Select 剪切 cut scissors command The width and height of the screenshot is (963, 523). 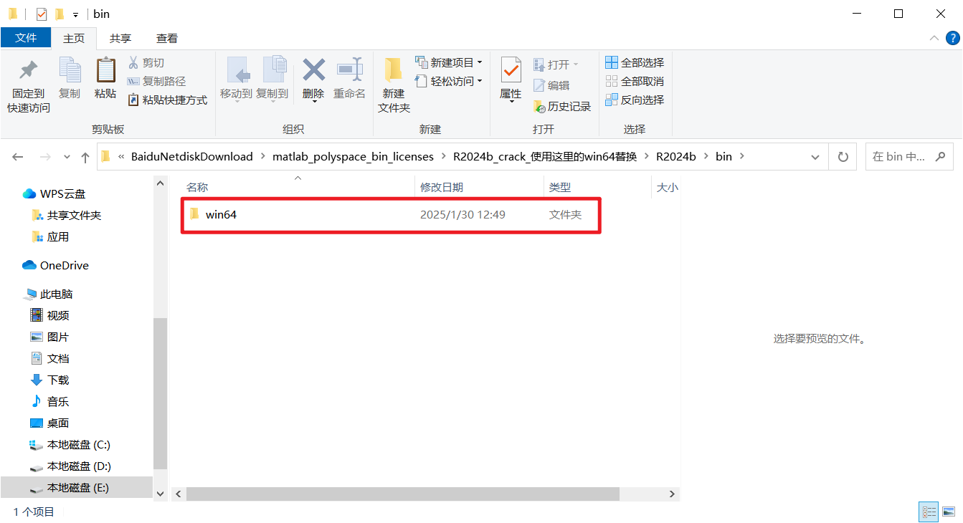click(x=146, y=63)
